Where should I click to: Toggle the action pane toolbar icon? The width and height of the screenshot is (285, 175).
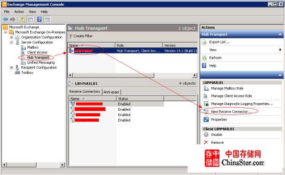click(47, 19)
